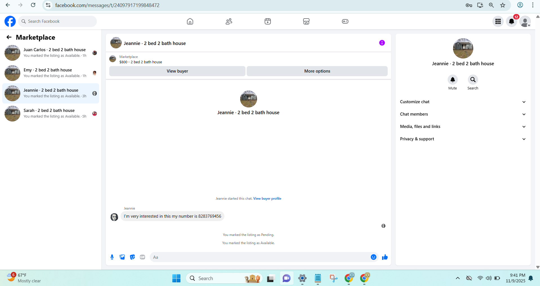
Task: Open the browser zoom icon
Action: [x=491, y=5]
